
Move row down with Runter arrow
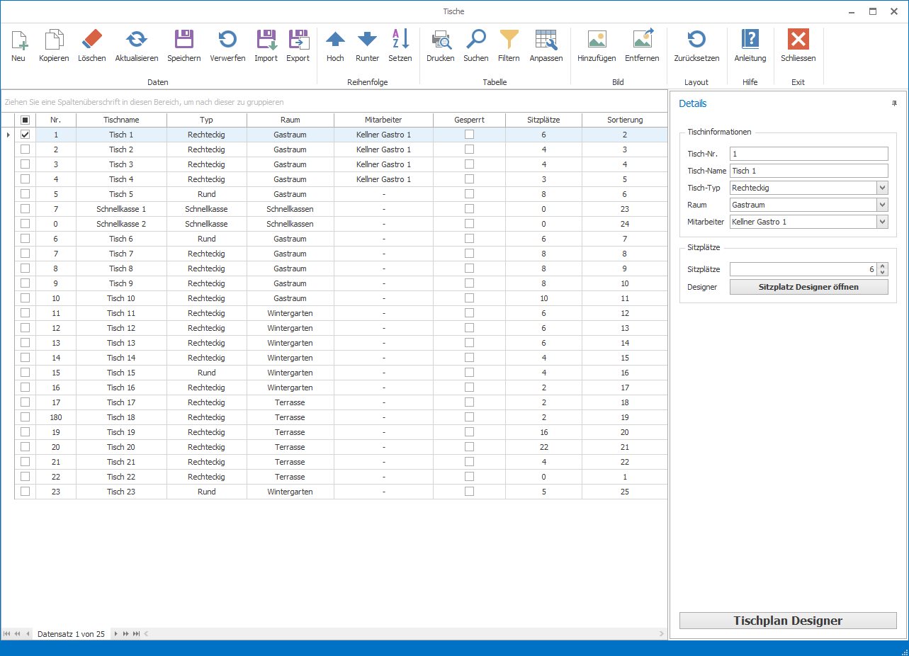click(367, 40)
